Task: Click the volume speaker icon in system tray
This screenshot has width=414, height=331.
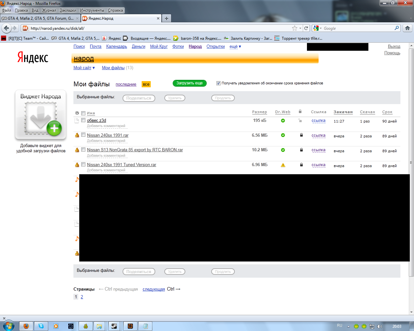Action: [380, 326]
